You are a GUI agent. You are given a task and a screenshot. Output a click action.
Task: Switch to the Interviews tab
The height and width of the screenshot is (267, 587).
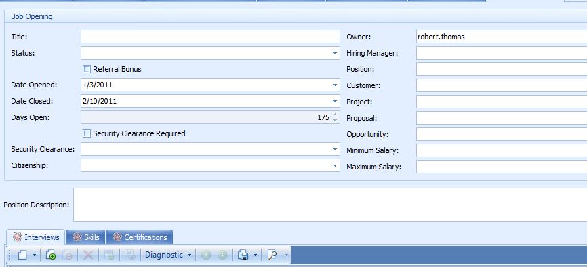(36, 237)
